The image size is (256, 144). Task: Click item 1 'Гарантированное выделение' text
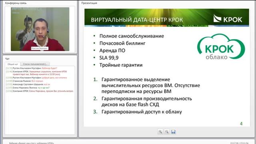(150, 85)
